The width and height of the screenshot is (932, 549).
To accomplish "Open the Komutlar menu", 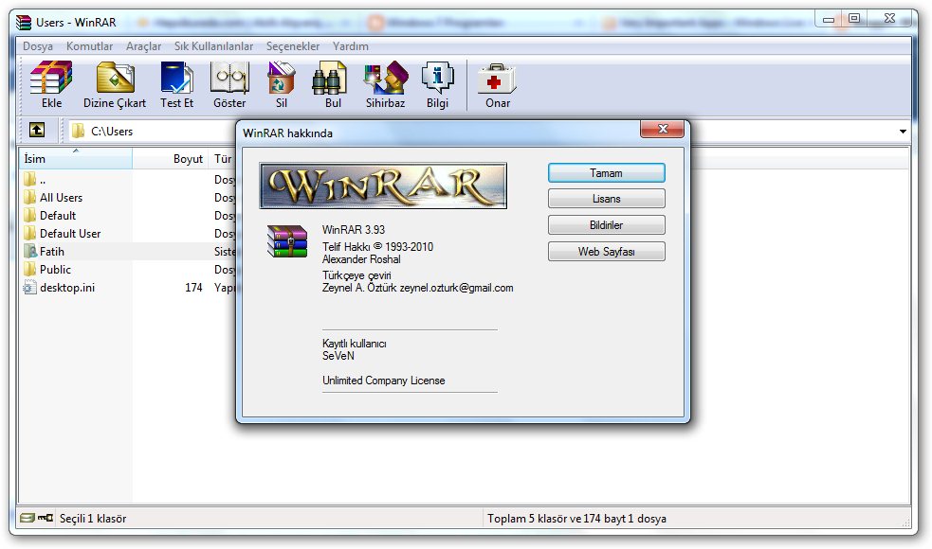I will tap(90, 46).
